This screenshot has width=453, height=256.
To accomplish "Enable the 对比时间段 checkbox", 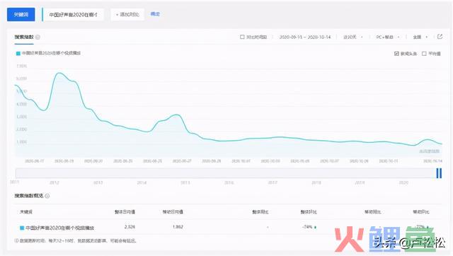I will [x=242, y=37].
